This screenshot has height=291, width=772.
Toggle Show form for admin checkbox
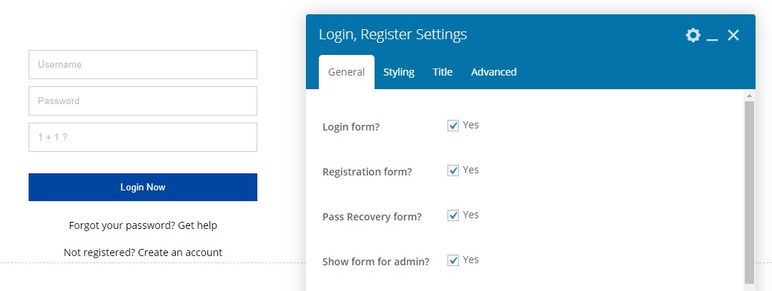pyautogui.click(x=452, y=260)
